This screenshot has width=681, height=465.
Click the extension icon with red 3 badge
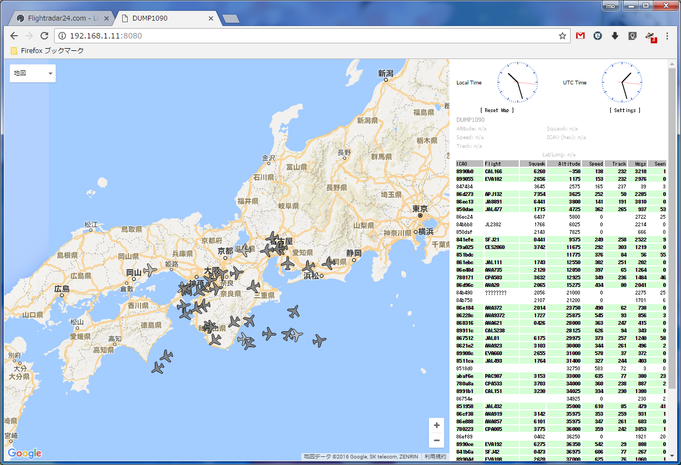coord(651,36)
